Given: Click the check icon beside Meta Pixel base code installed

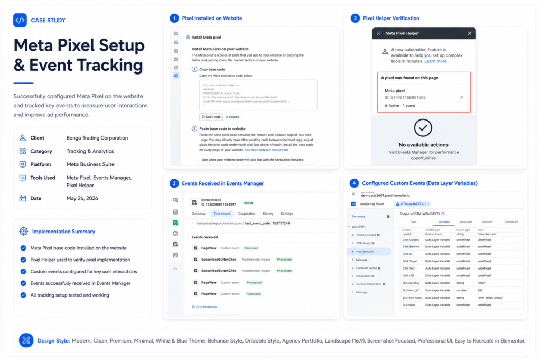Looking at the screenshot, I should point(23,248).
